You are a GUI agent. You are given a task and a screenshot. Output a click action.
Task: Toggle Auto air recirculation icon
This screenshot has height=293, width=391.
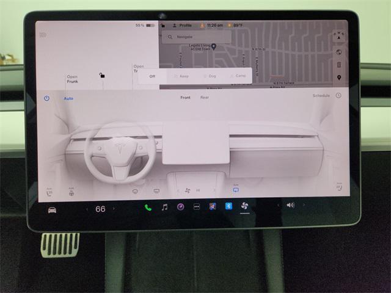pyautogui.click(x=236, y=189)
